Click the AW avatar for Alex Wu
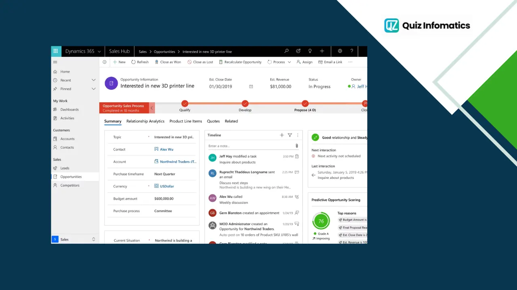 [x=212, y=198]
